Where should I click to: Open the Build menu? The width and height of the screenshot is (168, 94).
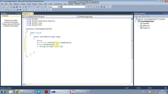[29, 4]
